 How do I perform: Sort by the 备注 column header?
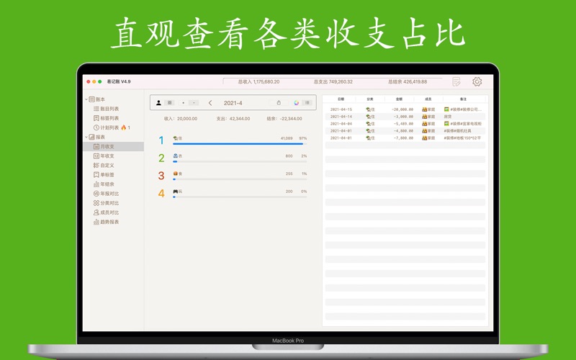click(x=464, y=99)
